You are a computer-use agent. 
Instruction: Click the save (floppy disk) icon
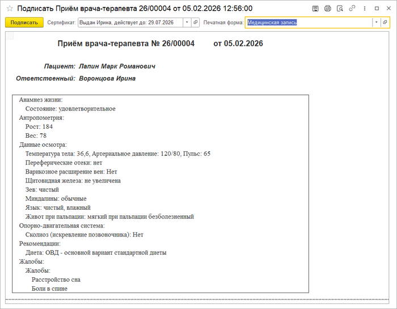click(x=315, y=9)
